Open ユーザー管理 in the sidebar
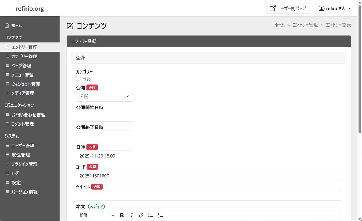Screen dimensions: 362x221 30,146
